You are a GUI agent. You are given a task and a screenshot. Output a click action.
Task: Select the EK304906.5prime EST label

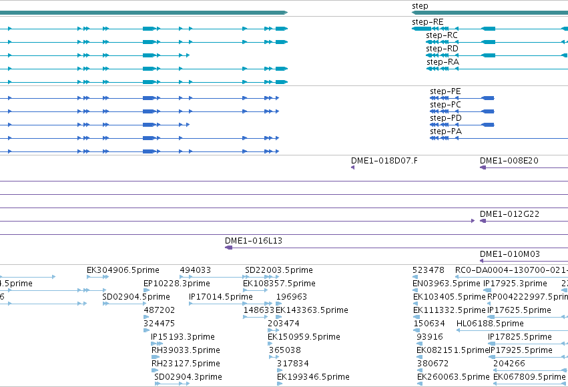pyautogui.click(x=123, y=270)
